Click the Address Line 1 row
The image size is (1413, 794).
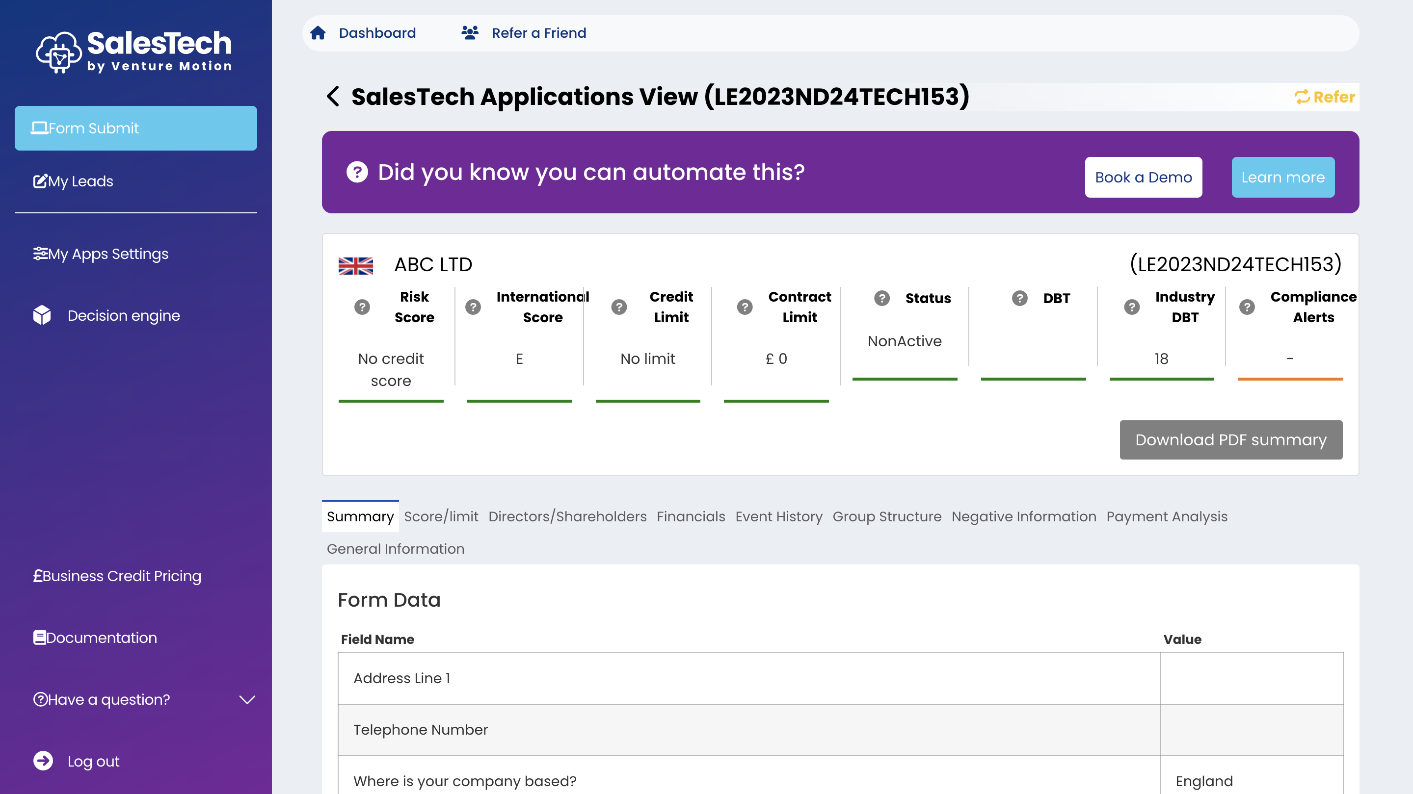click(840, 678)
